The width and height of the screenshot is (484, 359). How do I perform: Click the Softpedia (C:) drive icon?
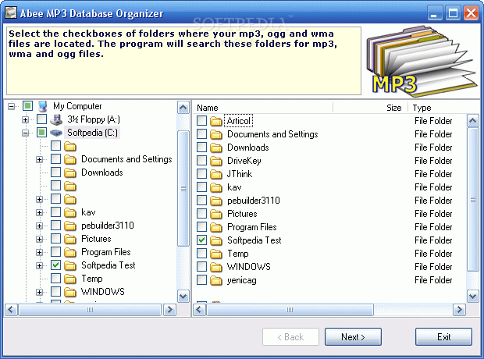[x=56, y=133]
